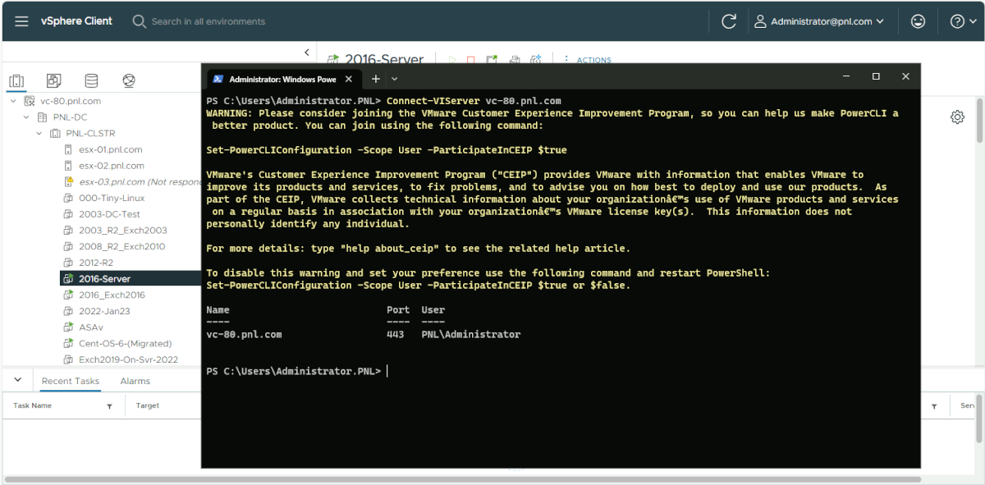This screenshot has width=985, height=485.
Task: Take a snapshot of 2016-Server
Action: 536,59
